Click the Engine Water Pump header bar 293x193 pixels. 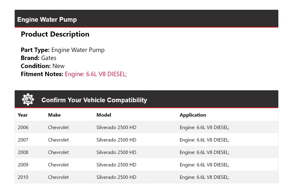coord(146,20)
